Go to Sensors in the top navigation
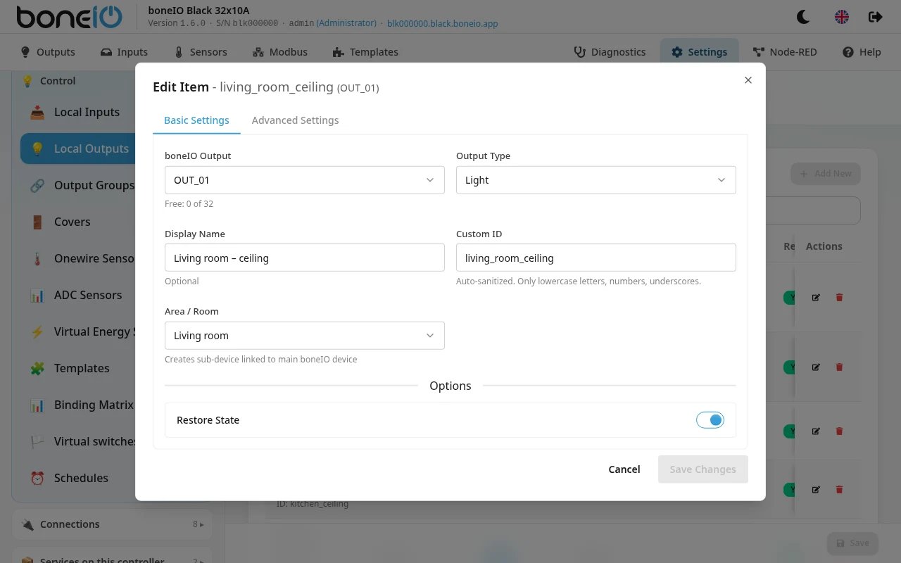The height and width of the screenshot is (563, 901). 200,52
